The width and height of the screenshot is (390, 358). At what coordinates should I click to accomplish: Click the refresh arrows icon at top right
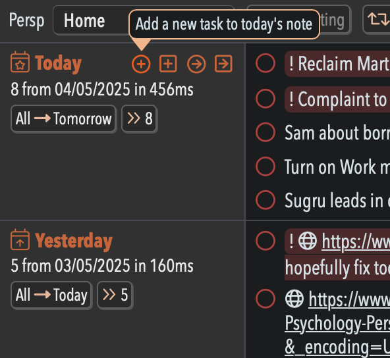(x=378, y=19)
